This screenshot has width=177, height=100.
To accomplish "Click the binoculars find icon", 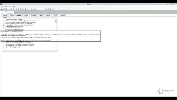I will coord(48,9).
